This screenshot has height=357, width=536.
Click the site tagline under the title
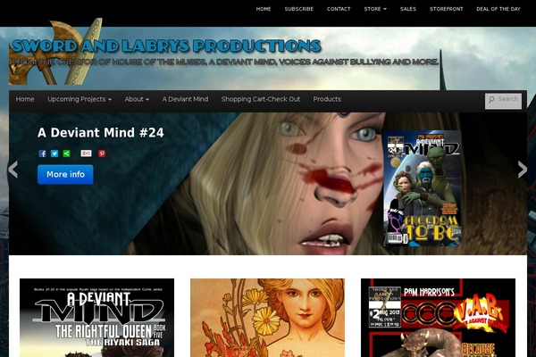(225, 62)
